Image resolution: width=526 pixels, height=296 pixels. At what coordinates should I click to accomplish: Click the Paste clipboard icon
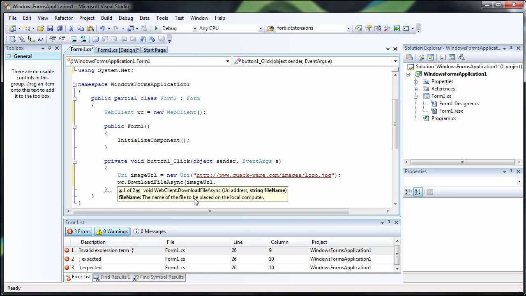pos(90,28)
